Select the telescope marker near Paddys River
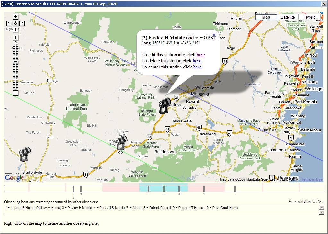Image resolution: width=328 pixels, height=234 pixels. [x=121, y=143]
